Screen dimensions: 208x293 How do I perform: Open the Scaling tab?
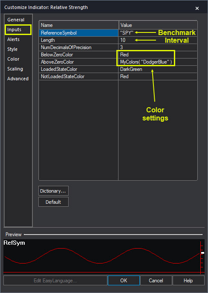click(15, 69)
